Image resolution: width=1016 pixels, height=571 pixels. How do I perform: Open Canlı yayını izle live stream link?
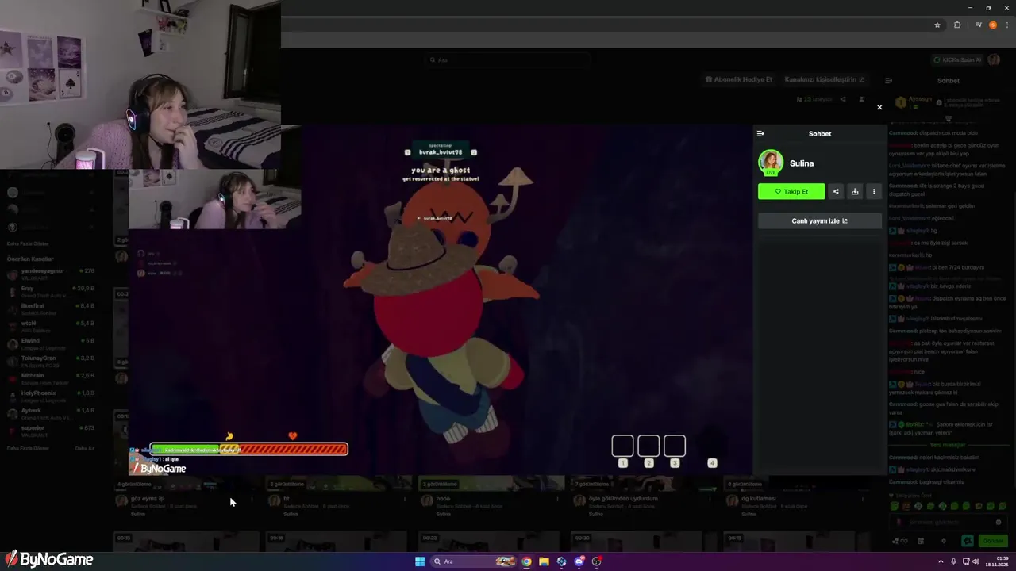(x=820, y=221)
